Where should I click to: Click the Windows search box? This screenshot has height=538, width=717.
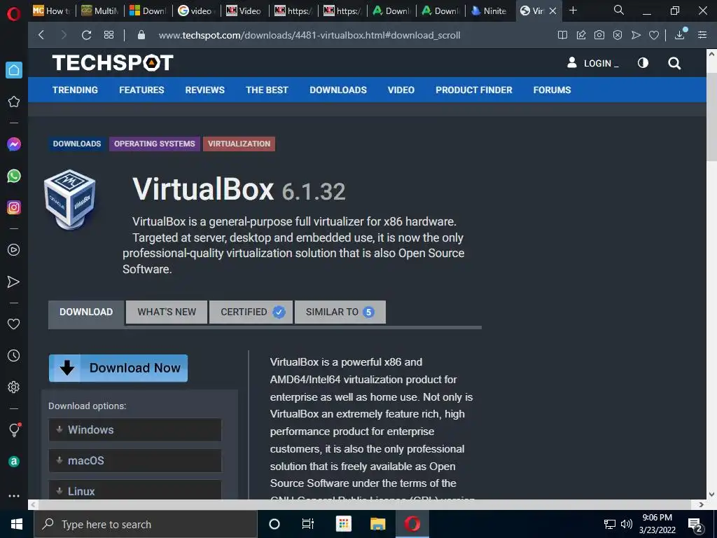pos(146,524)
